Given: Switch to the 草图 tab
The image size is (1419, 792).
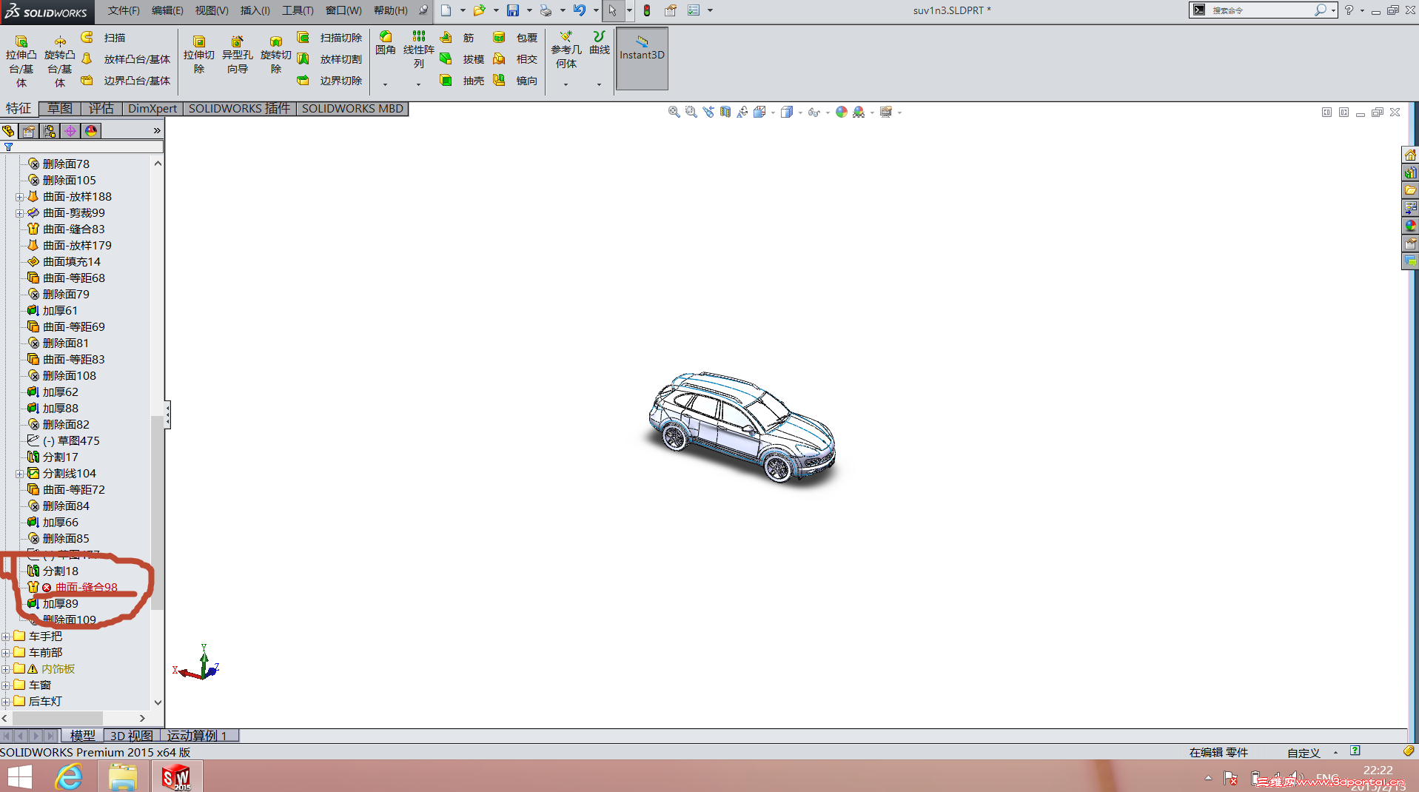Looking at the screenshot, I should pos(60,109).
